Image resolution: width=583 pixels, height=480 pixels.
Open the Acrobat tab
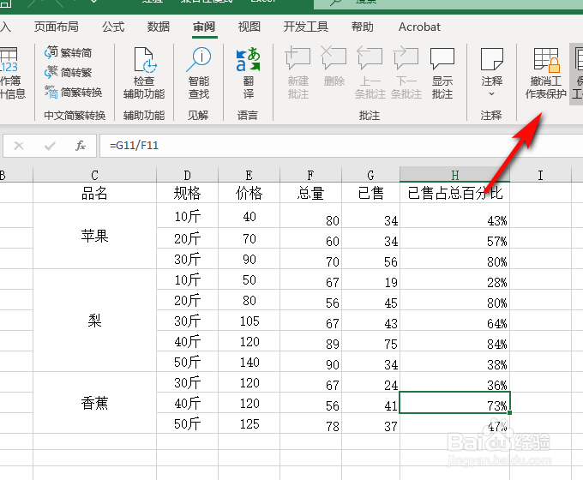click(419, 27)
